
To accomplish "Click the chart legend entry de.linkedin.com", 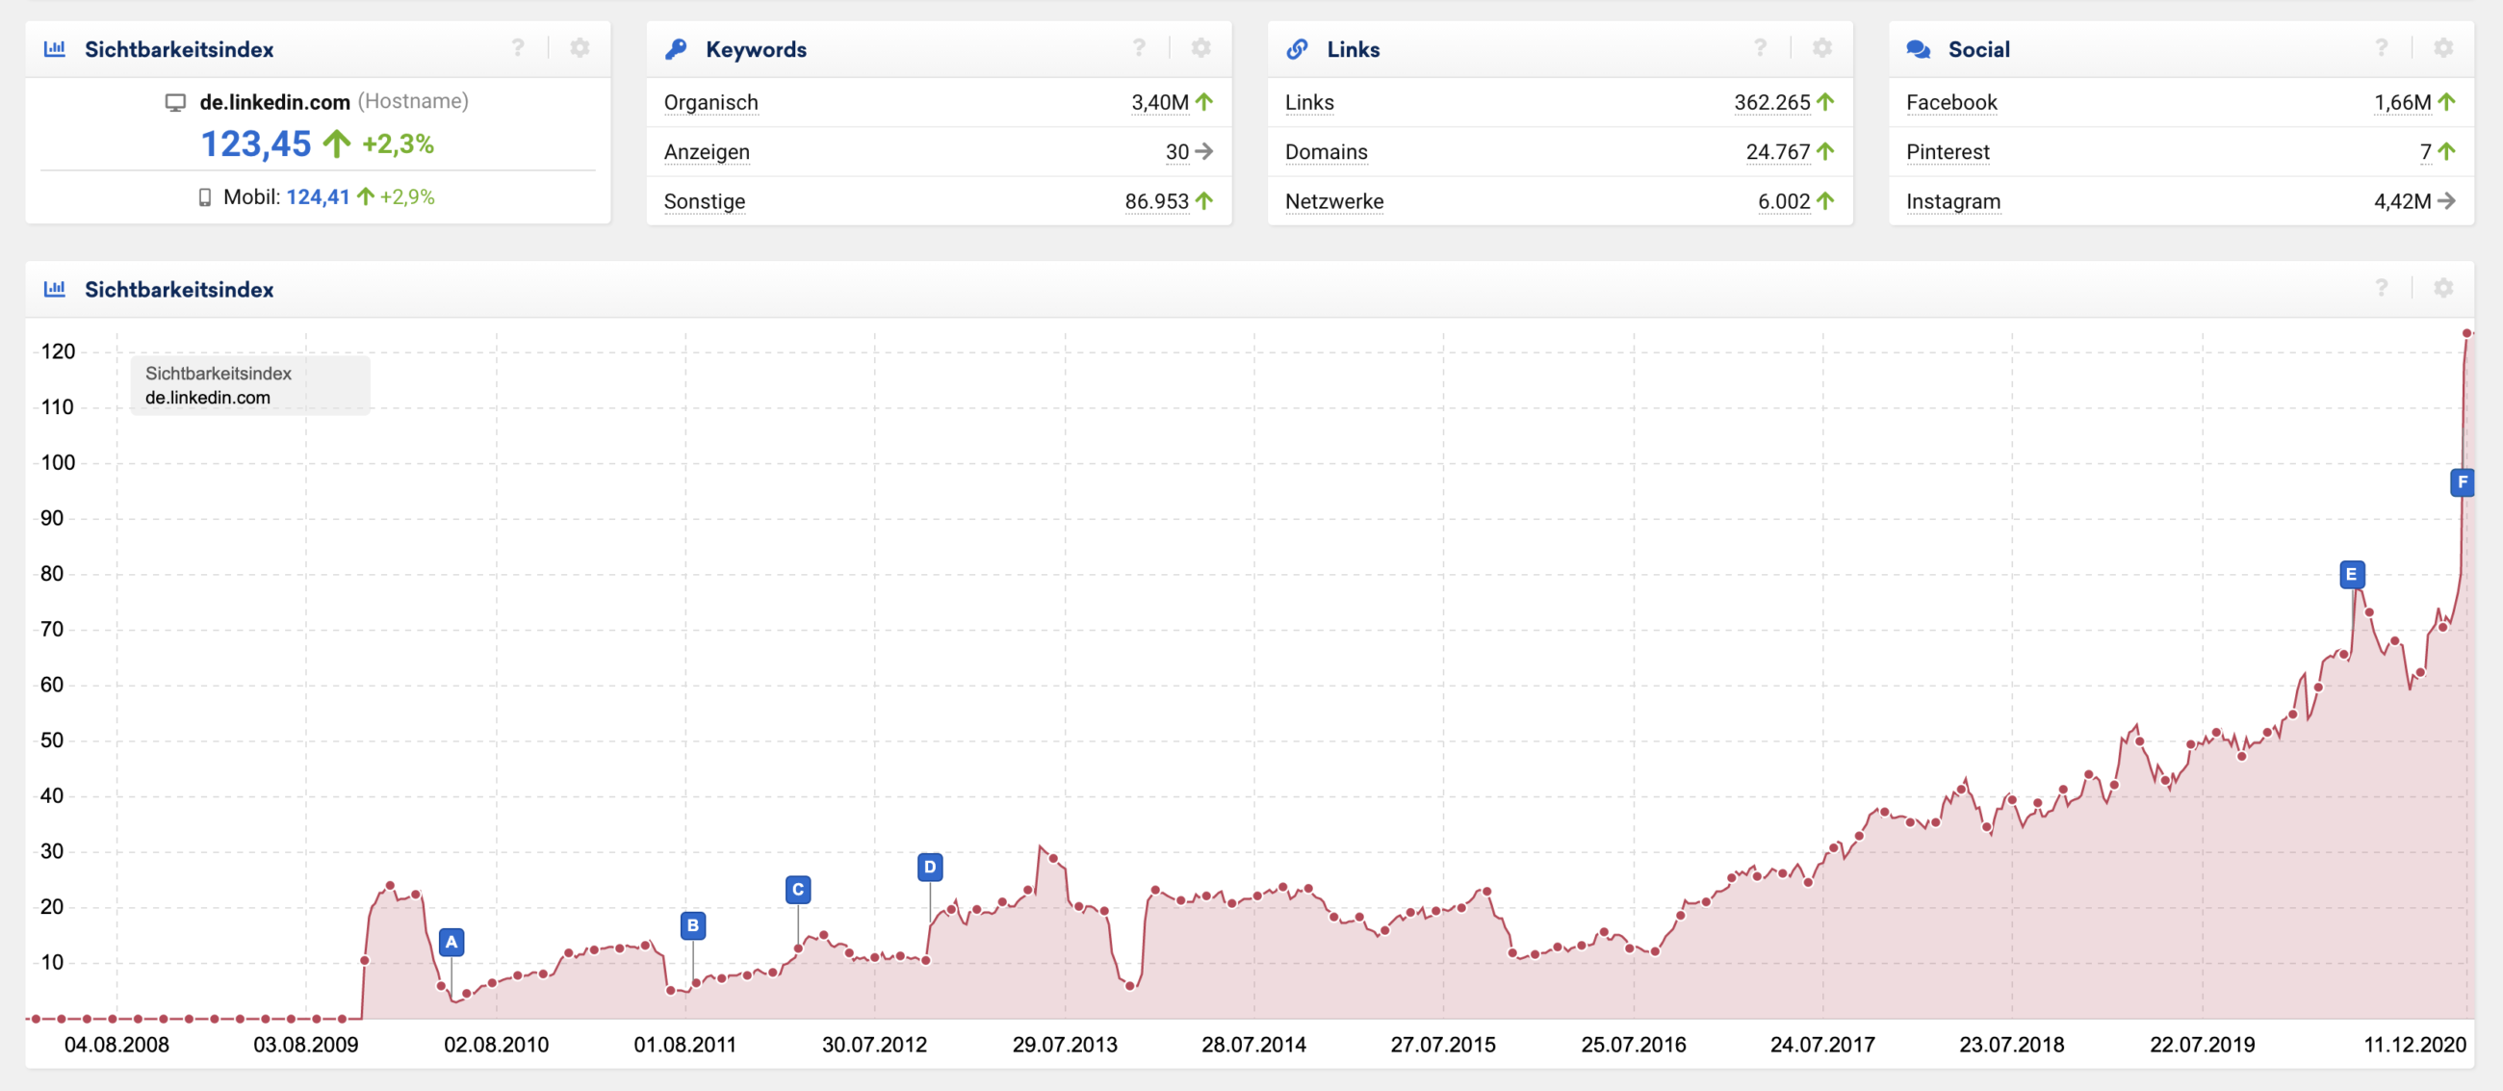I will (x=208, y=398).
